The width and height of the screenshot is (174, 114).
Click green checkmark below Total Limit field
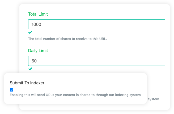pos(30,32)
